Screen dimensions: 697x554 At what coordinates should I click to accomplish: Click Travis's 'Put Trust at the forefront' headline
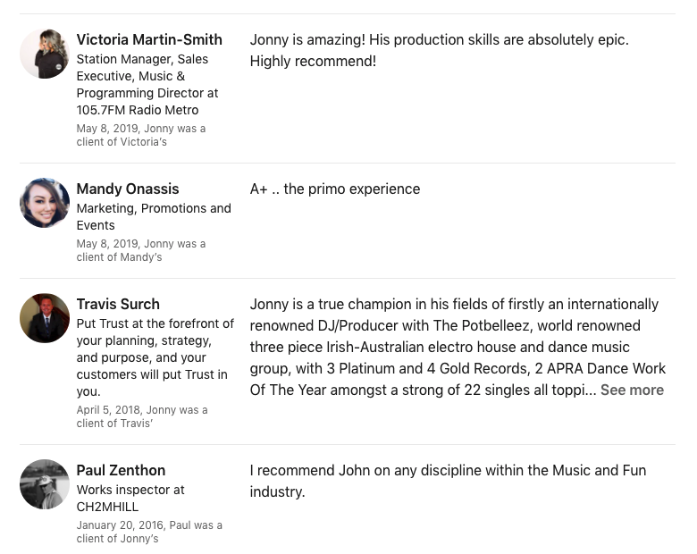155,357
